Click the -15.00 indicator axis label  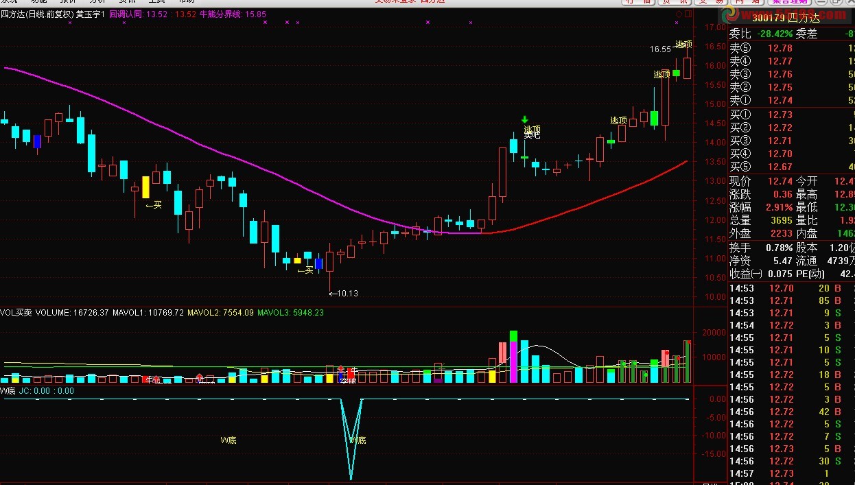(x=714, y=453)
